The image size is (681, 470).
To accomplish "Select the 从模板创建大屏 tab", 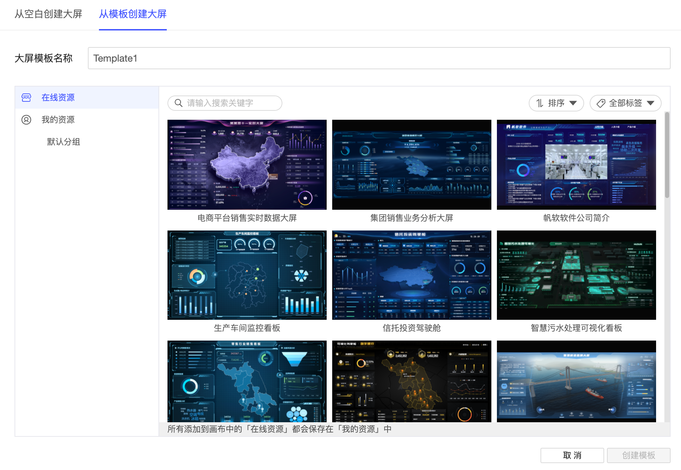I will pos(133,14).
